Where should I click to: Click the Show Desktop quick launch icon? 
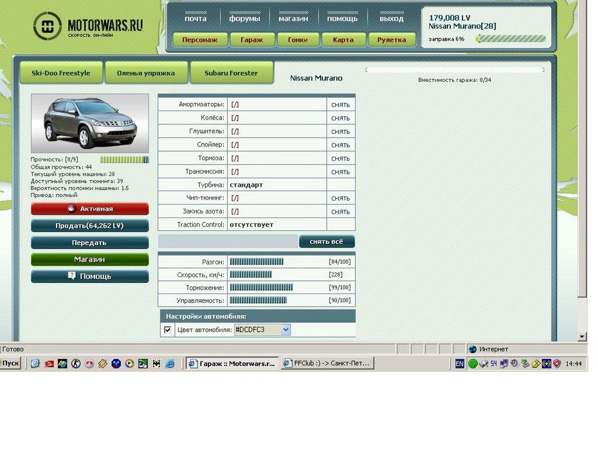35,363
